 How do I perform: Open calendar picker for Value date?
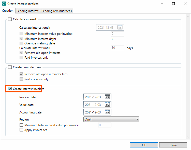(x=107, y=105)
